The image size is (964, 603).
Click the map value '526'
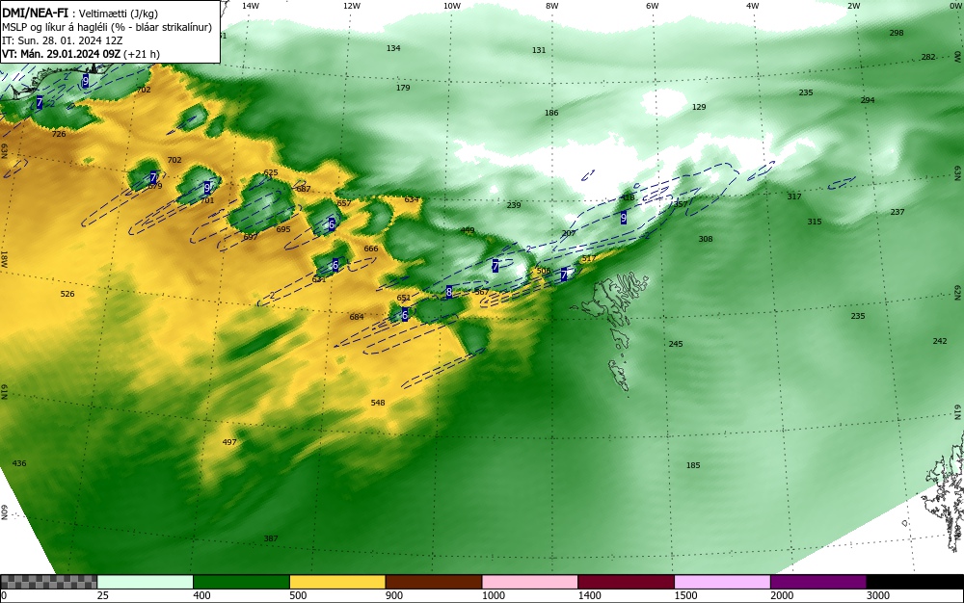[x=67, y=294]
